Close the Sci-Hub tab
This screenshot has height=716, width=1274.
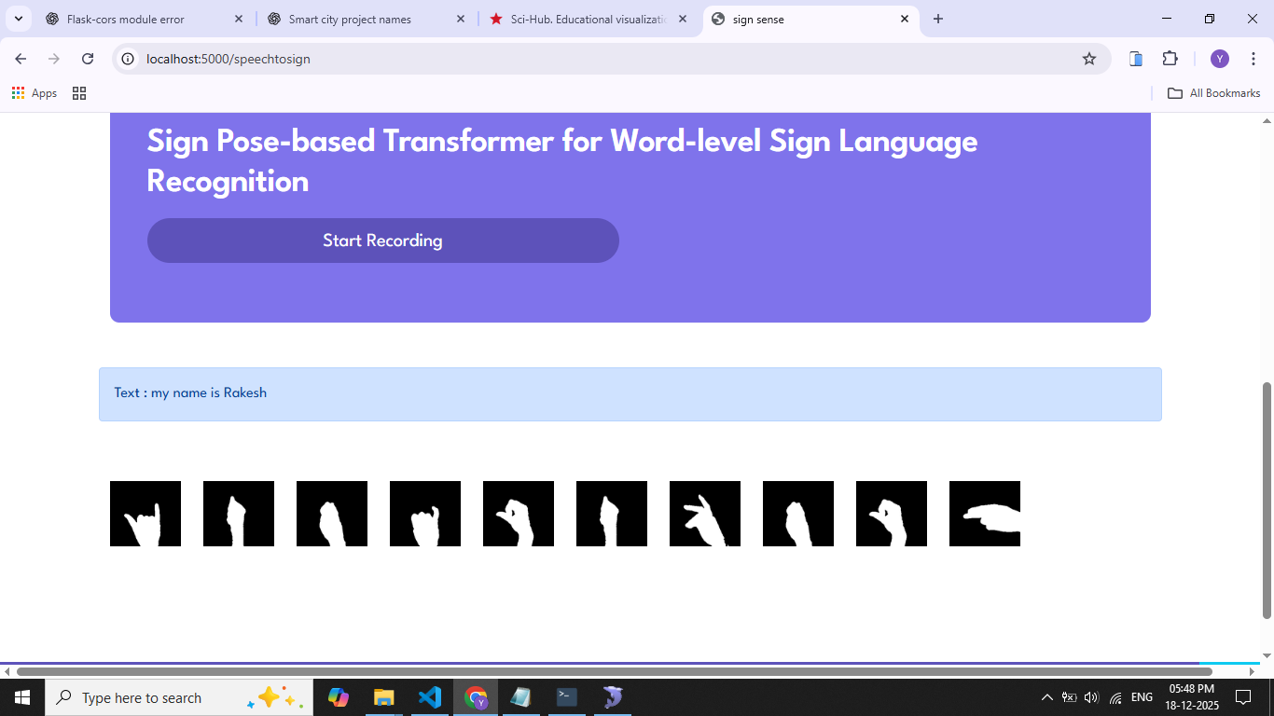coord(683,19)
